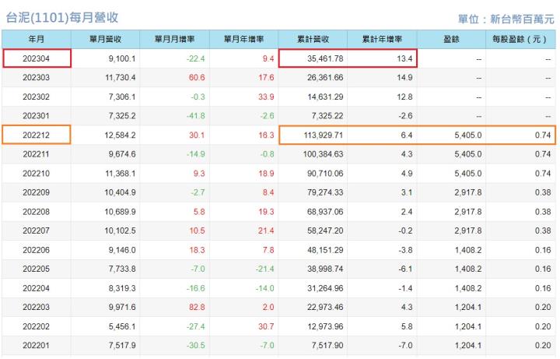560x359 pixels.
Task: Click the monthly growth value -22.4
Action: (196, 58)
